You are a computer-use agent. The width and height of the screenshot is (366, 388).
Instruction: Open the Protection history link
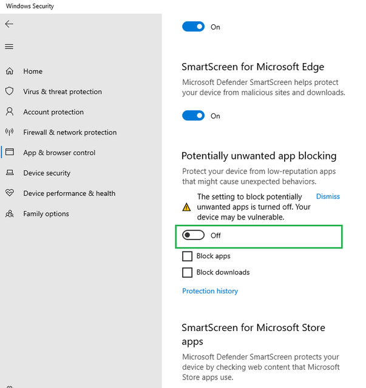pyautogui.click(x=210, y=291)
